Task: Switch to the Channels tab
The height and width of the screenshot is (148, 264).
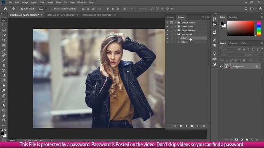Action: pyautogui.click(x=233, y=43)
